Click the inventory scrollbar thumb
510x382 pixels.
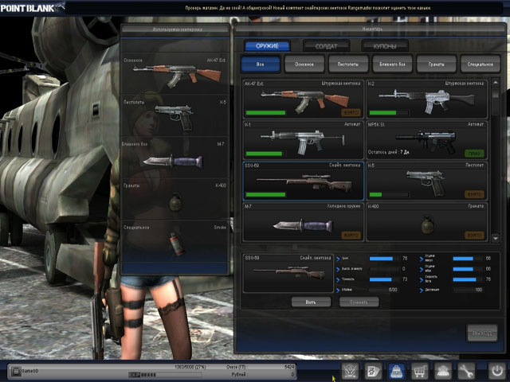pos(495,93)
